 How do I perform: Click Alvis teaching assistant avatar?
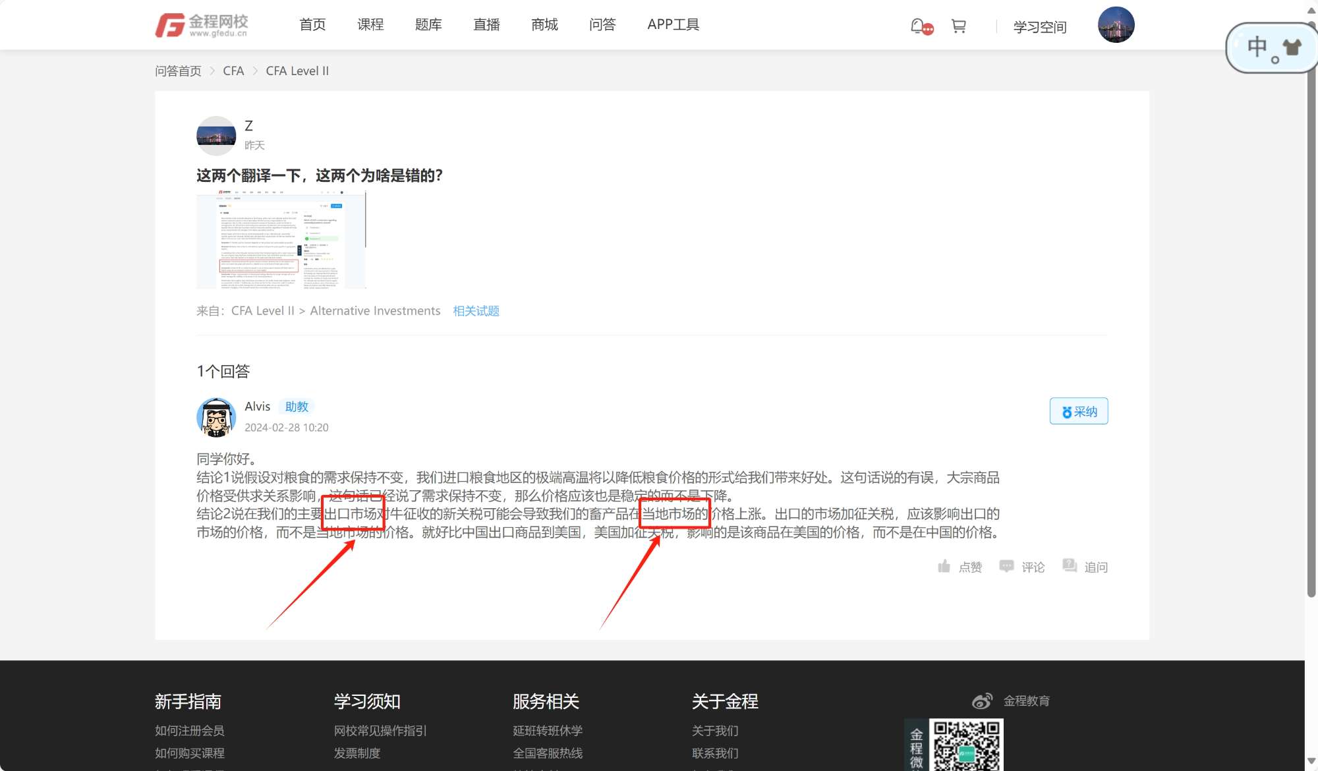click(216, 417)
